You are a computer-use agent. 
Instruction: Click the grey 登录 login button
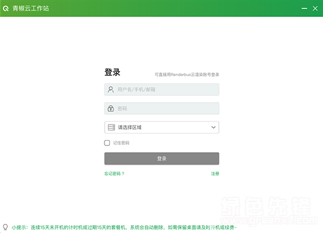point(162,159)
